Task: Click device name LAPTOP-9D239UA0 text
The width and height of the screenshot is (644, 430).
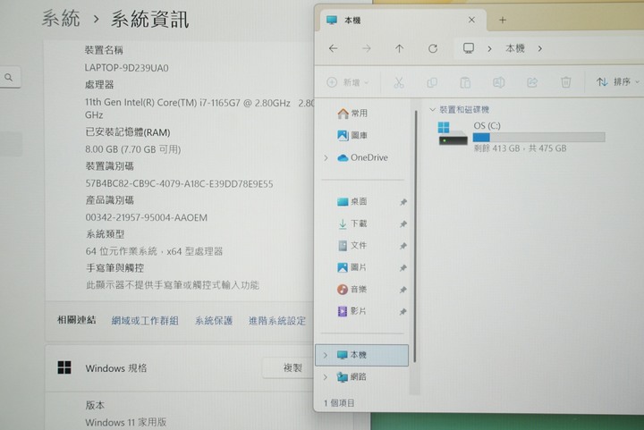Action: pyautogui.click(x=126, y=68)
